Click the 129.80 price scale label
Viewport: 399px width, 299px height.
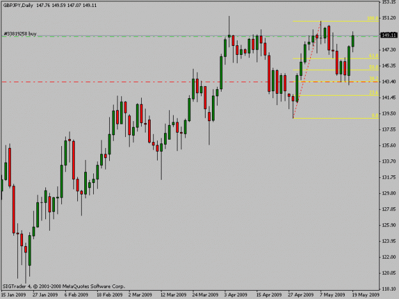click(x=389, y=193)
